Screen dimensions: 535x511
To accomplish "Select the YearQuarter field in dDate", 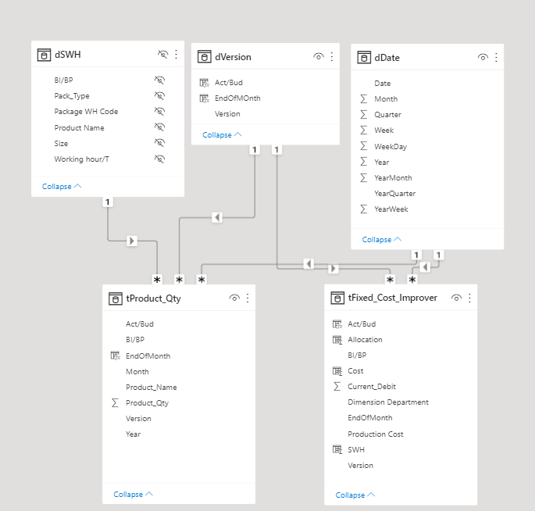I will coord(394,194).
